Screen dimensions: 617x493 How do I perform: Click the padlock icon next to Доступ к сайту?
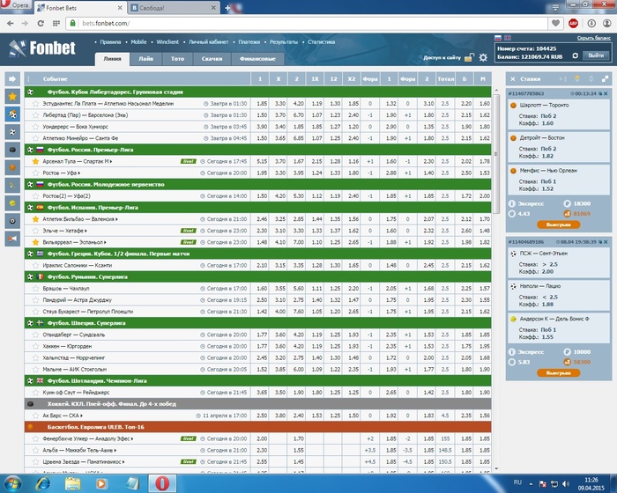[x=469, y=58]
